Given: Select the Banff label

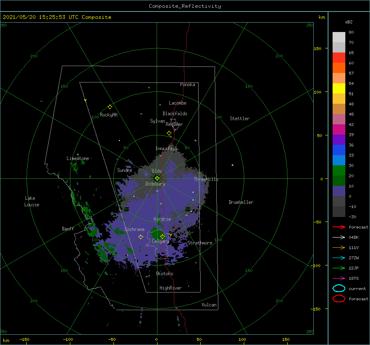Looking at the screenshot, I should pyautogui.click(x=68, y=228).
